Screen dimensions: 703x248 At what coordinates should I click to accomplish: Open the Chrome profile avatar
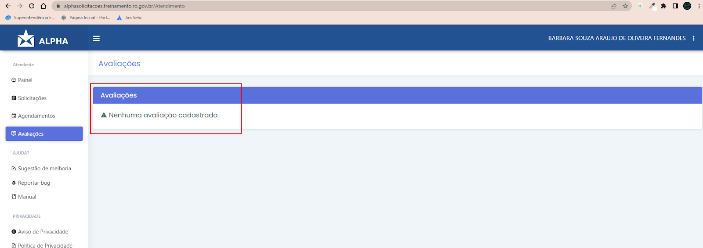point(687,6)
